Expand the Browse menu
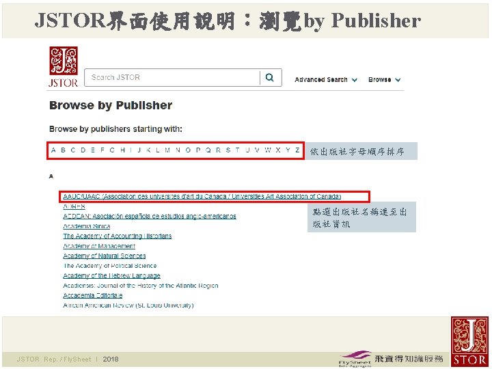Viewport: 492px width, 369px height. point(384,80)
